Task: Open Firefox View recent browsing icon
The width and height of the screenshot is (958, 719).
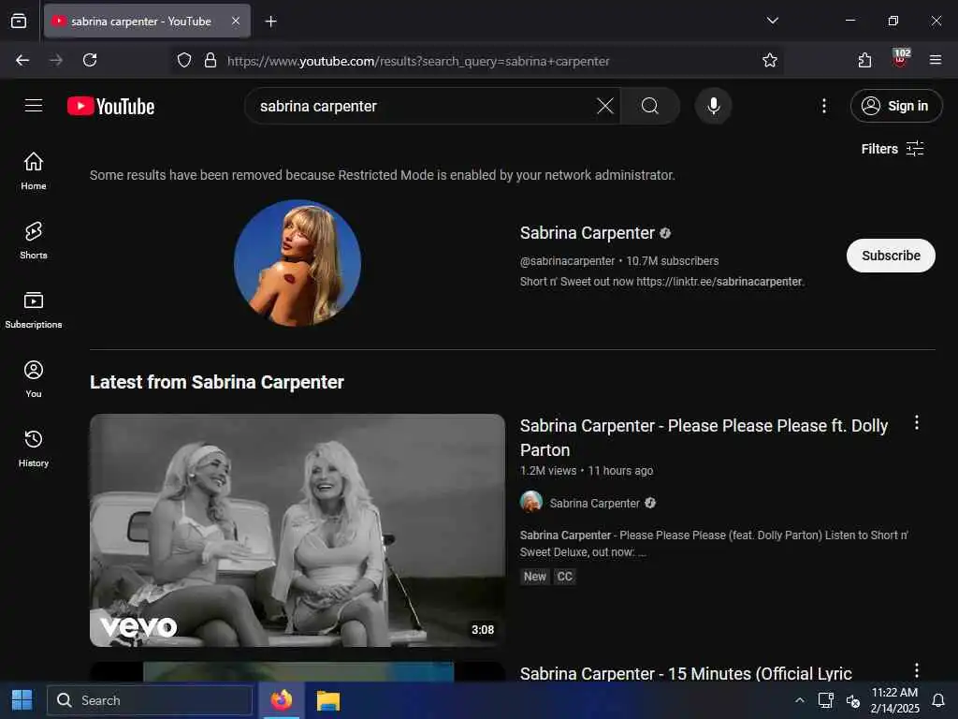Action: [x=19, y=21]
